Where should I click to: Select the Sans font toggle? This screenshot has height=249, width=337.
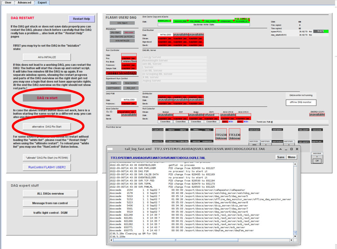281,157
